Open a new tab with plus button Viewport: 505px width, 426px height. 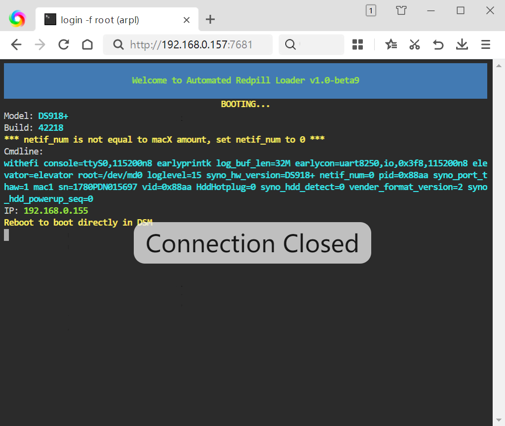click(x=210, y=19)
